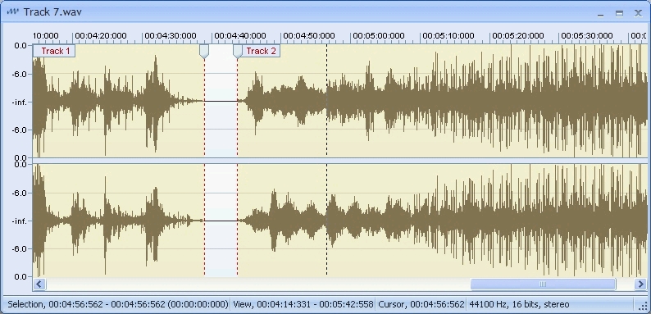
Task: Click the 00:04:30:000 ruler time label
Action: click(171, 36)
